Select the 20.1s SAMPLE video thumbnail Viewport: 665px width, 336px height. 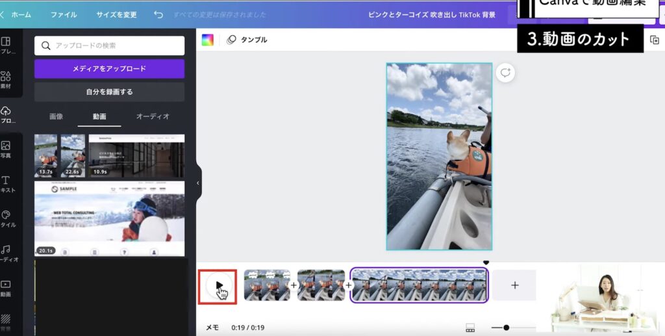tap(109, 218)
